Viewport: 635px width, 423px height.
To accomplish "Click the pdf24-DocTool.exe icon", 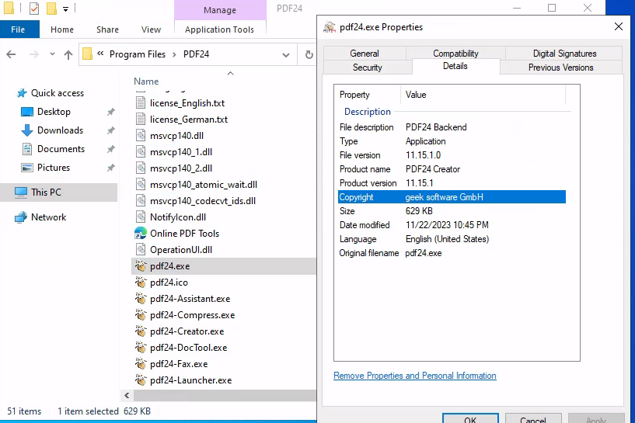I will (141, 348).
